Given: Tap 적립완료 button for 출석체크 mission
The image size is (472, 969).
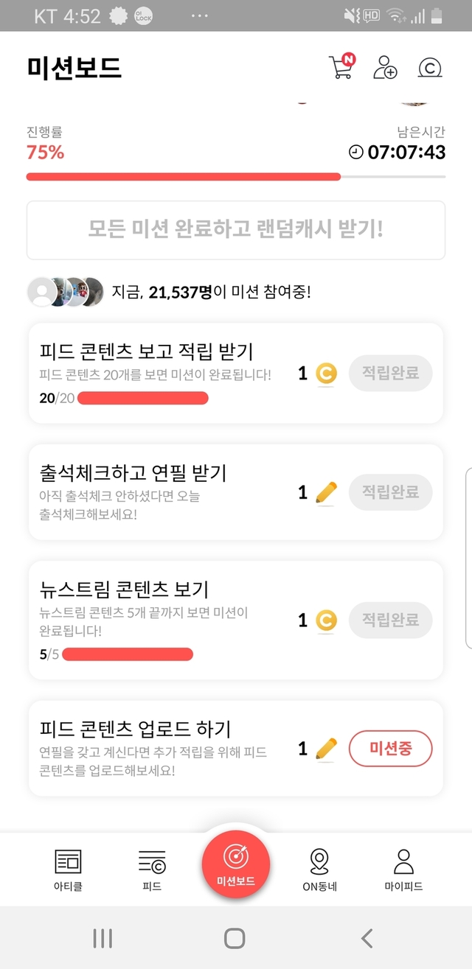Looking at the screenshot, I should point(390,492).
